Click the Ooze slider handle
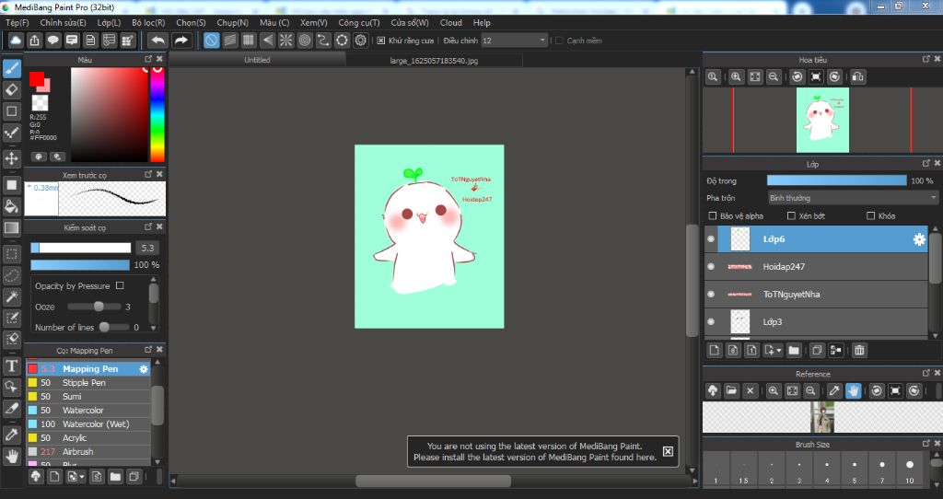The image size is (943, 499). (99, 307)
